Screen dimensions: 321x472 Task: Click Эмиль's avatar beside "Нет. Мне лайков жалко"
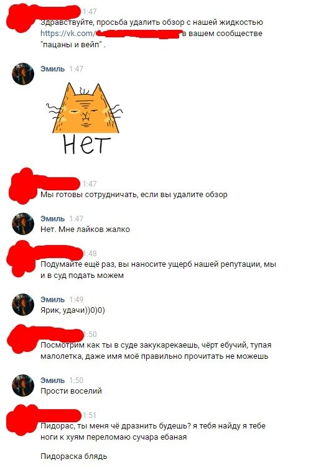coord(23,224)
